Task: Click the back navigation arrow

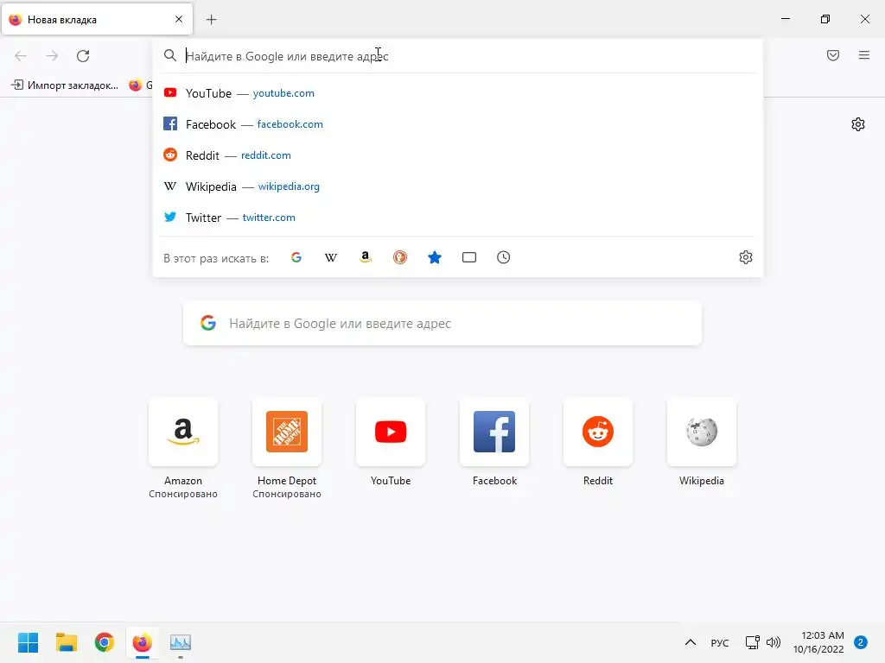Action: (21, 56)
